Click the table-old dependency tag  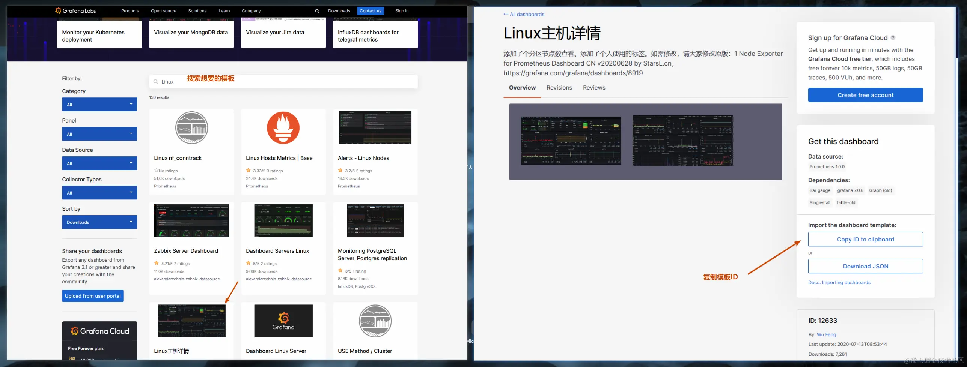846,203
